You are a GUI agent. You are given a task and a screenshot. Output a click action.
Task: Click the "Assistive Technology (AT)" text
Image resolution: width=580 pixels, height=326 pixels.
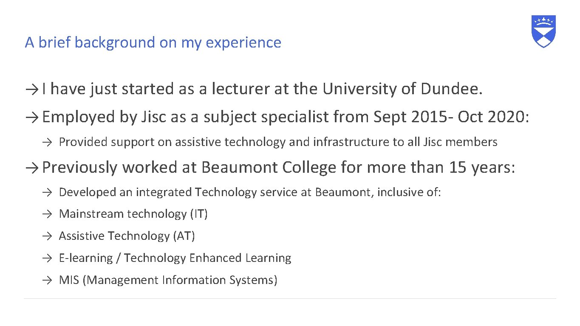(127, 236)
